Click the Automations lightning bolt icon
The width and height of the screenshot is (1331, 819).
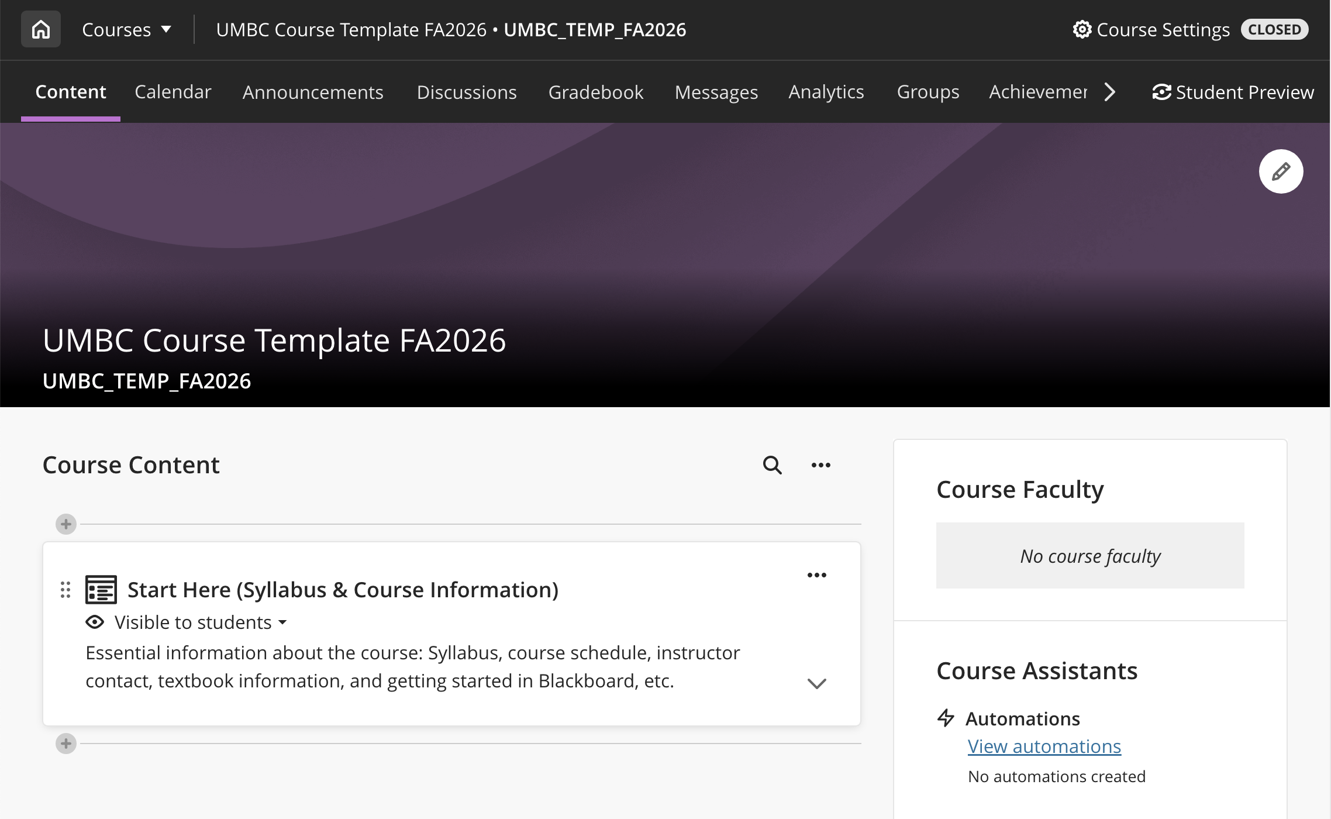[946, 718]
